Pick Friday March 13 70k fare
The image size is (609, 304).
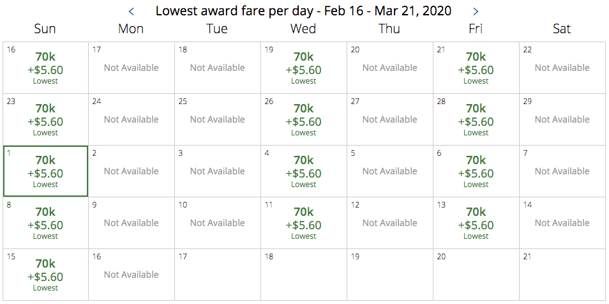pos(476,223)
